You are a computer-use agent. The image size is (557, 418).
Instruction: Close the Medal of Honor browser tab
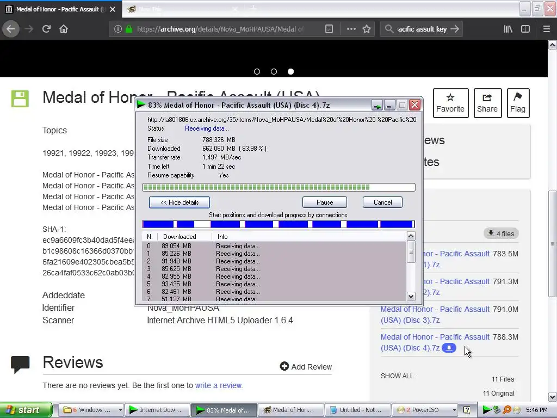(x=113, y=9)
